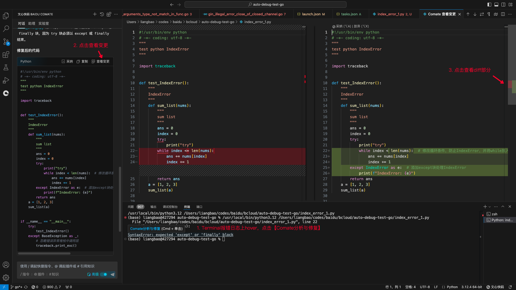The height and width of the screenshot is (290, 516).
Task: Change LF end of line sequence
Action: (x=436, y=287)
